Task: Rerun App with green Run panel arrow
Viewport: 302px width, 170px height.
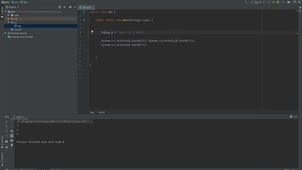Action: pyautogui.click(x=6, y=122)
